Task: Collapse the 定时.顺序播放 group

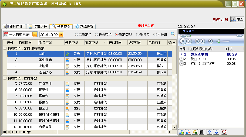Action: [5, 48]
